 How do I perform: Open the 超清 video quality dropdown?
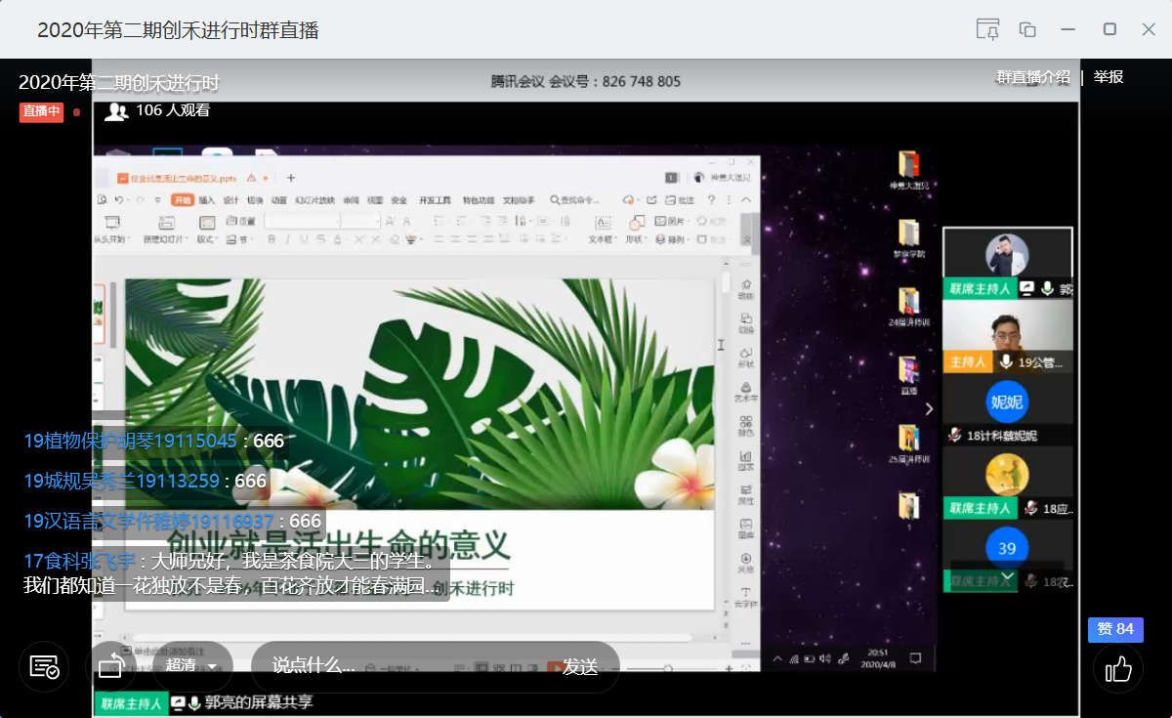click(x=192, y=666)
